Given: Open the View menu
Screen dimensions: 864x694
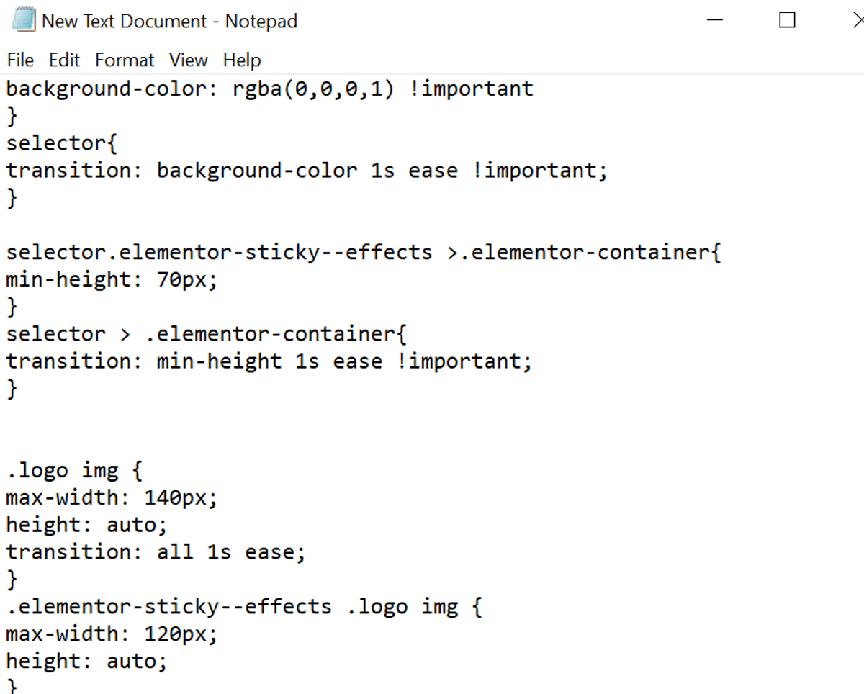Looking at the screenshot, I should (188, 60).
